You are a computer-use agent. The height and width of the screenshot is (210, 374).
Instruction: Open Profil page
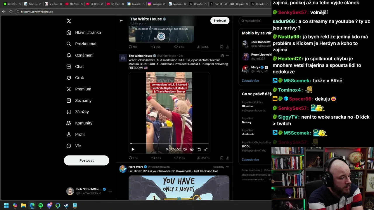click(75, 134)
